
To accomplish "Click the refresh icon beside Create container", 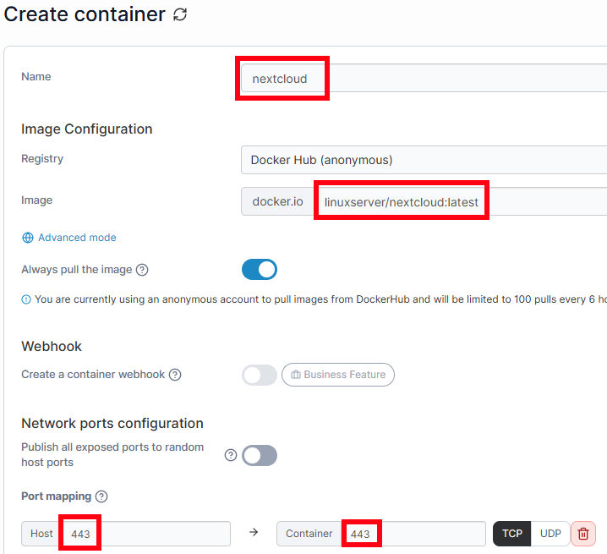I will click(x=179, y=15).
